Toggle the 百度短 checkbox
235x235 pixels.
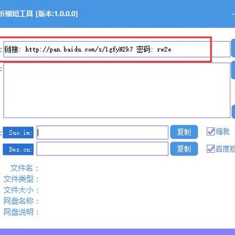210,149
